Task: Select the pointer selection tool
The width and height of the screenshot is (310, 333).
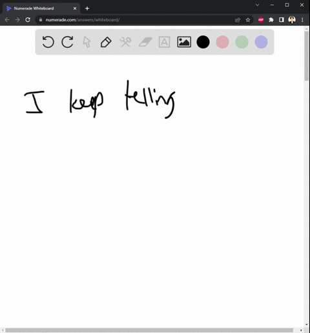Action: point(87,42)
